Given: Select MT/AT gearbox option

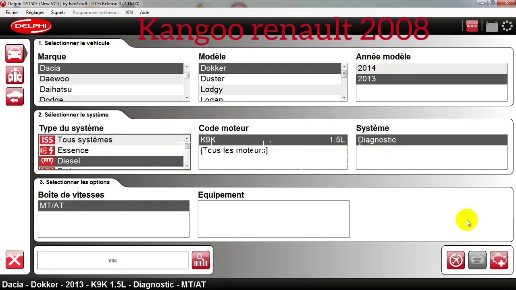Looking at the screenshot, I should (114, 206).
